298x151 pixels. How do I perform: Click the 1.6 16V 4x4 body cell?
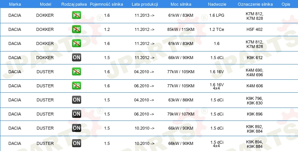pos(217,86)
